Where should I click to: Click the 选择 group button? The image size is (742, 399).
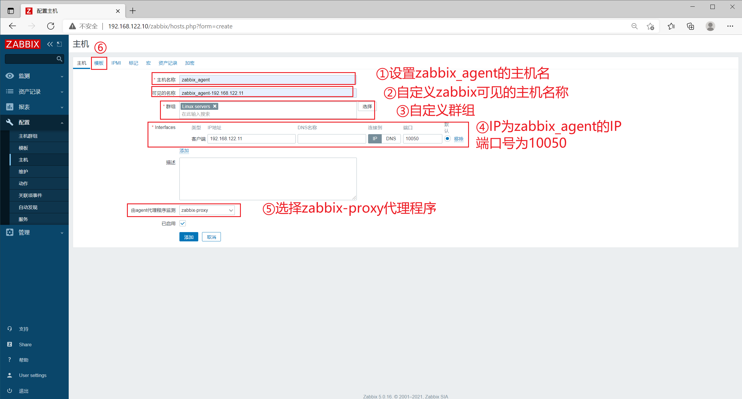coord(367,107)
